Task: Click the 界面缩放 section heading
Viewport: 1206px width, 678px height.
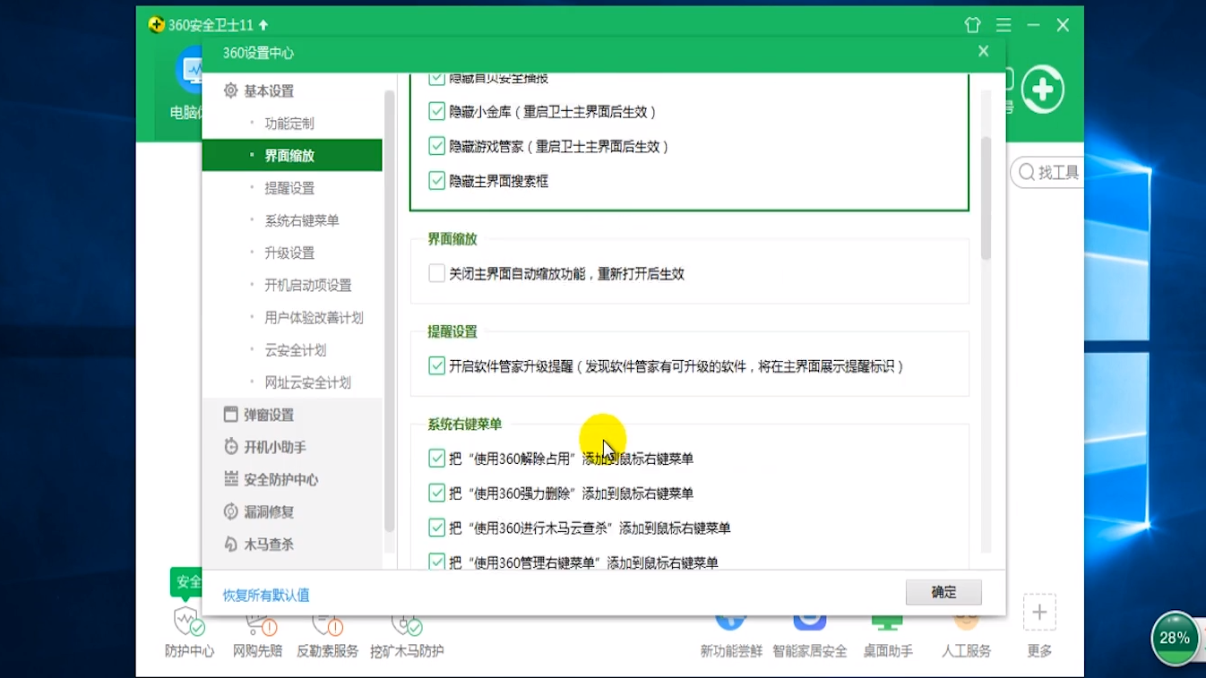Action: 452,239
